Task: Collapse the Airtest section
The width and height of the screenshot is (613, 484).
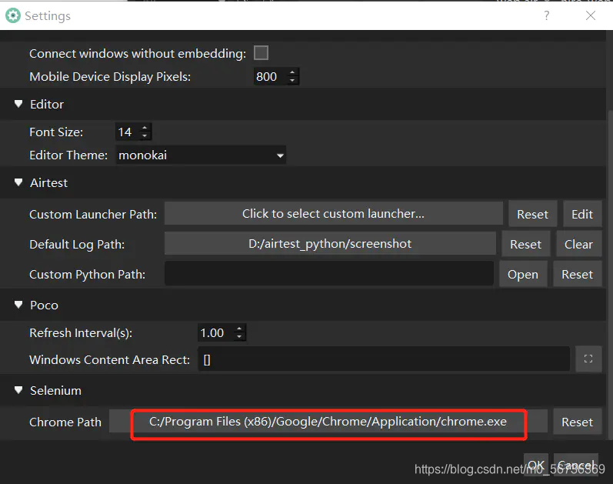Action: (18, 182)
